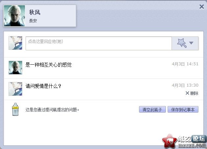The height and width of the screenshot is (149, 207).
Task: Select the question text 请问爱情是什么？
Action: click(x=43, y=86)
